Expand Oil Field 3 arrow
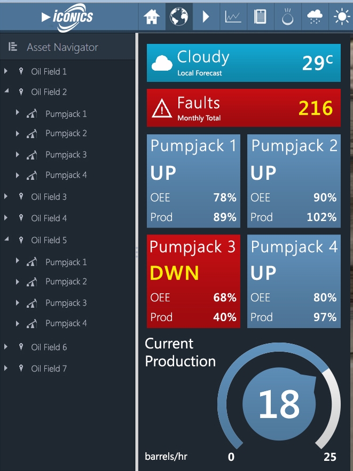 [6, 196]
